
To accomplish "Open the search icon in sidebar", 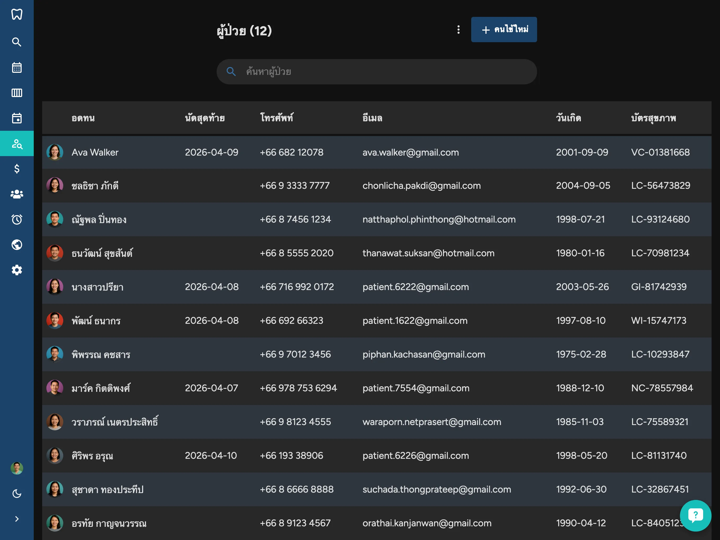I will click(x=17, y=42).
